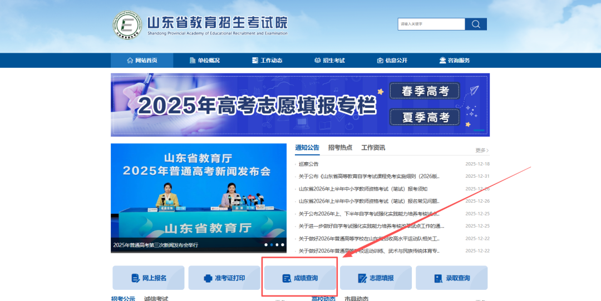The height and width of the screenshot is (301, 601).
Task: Click the search magnifier icon
Action: coord(476,24)
